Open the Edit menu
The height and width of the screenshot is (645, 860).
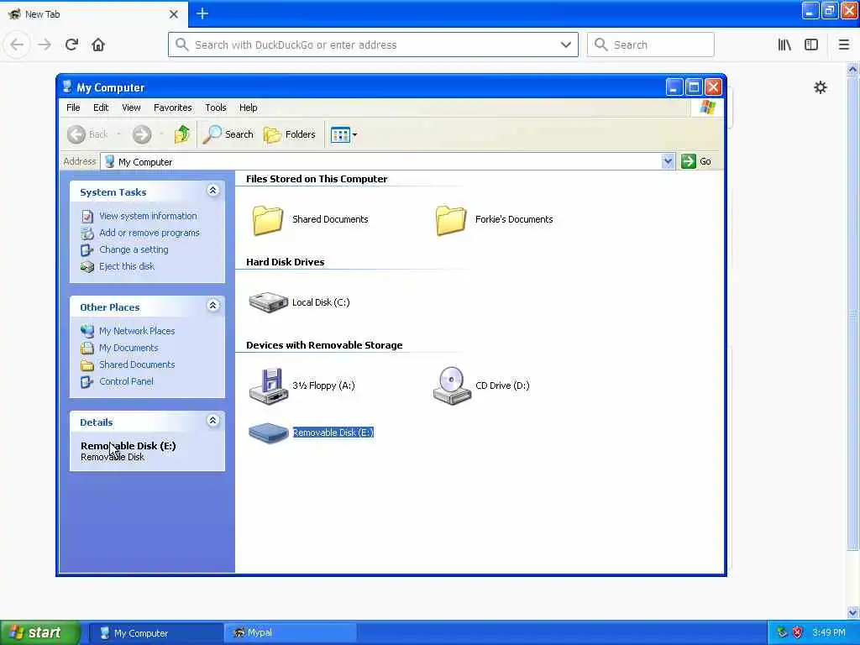click(101, 107)
